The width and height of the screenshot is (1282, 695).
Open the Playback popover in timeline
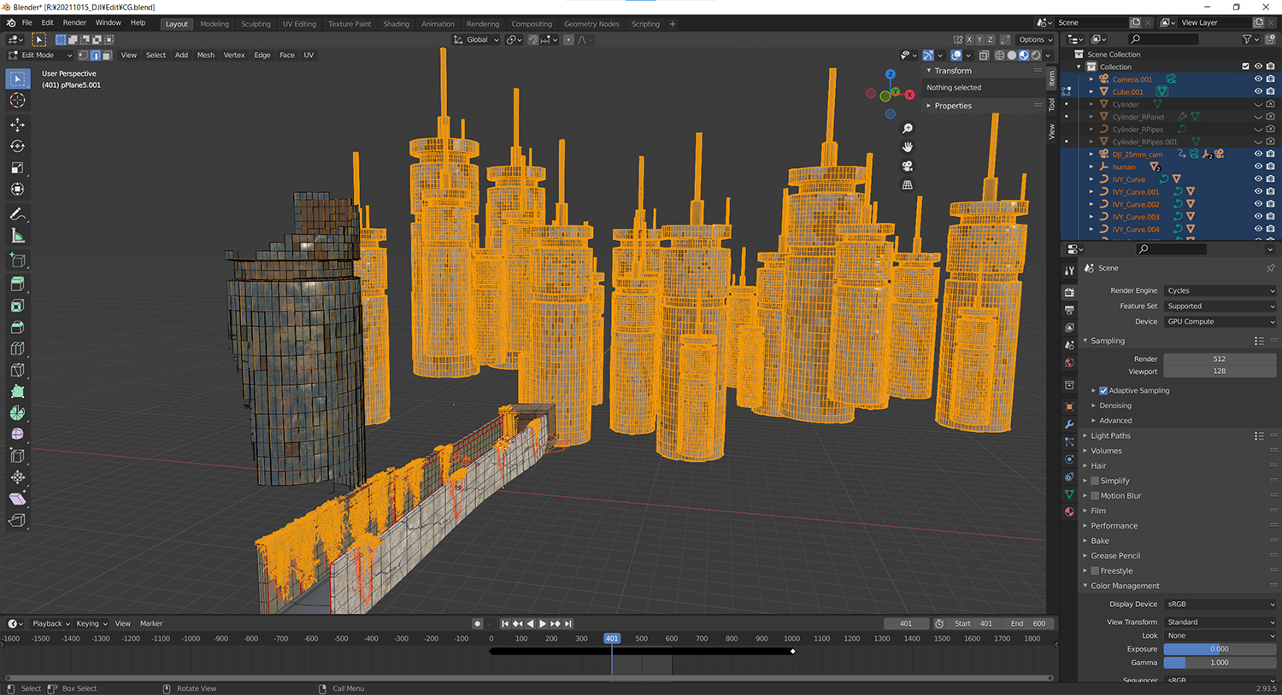(50, 624)
